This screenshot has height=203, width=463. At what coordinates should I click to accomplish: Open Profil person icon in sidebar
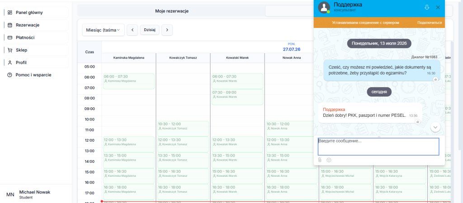pos(10,62)
